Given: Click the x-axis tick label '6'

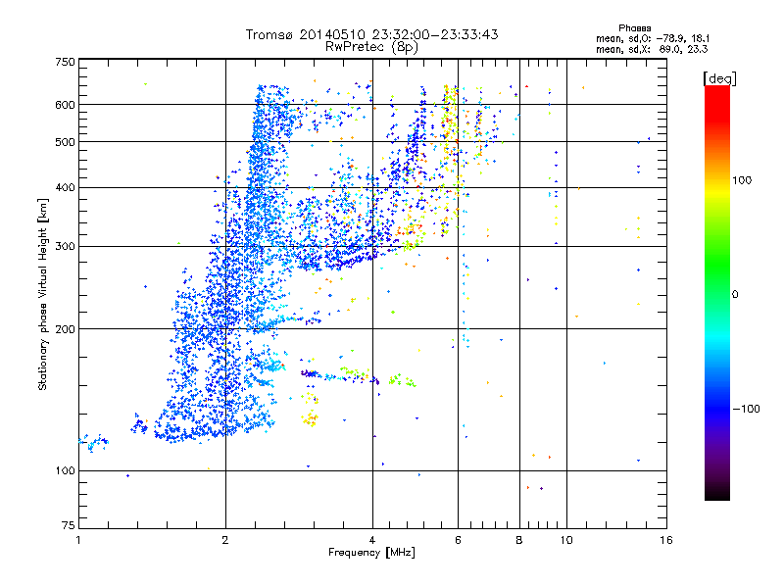Looking at the screenshot, I should [x=458, y=540].
